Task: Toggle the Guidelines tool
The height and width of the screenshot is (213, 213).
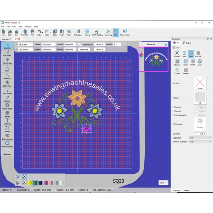Action: coord(7,152)
